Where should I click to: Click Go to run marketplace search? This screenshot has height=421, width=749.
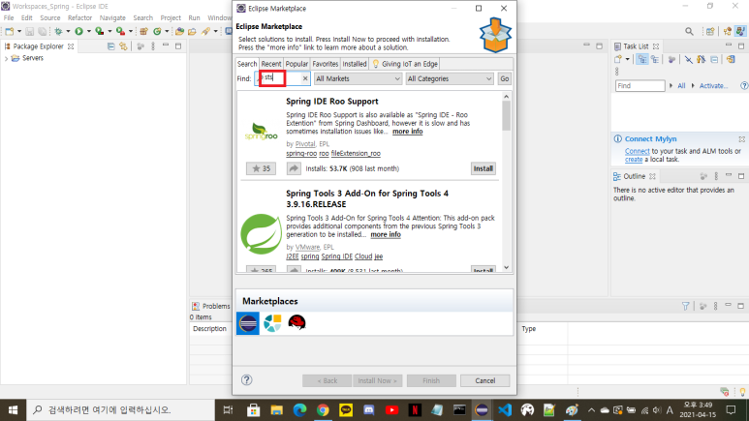click(505, 78)
